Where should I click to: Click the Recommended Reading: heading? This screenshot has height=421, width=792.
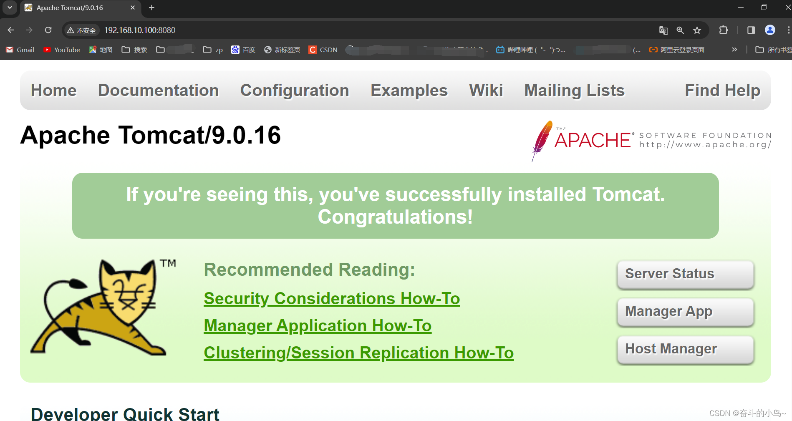(x=309, y=270)
